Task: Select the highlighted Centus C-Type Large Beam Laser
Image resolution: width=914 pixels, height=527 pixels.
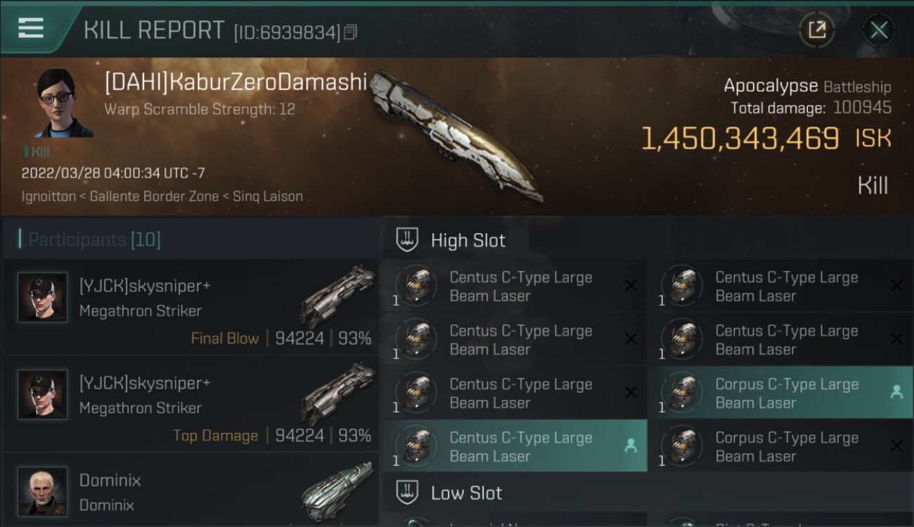Action: coord(515,446)
